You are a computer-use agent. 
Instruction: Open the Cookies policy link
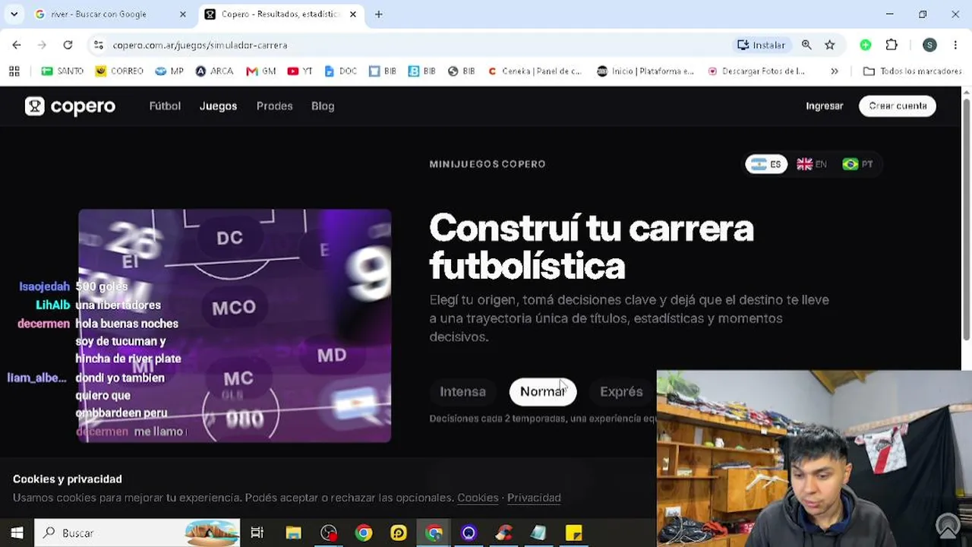[x=478, y=498]
